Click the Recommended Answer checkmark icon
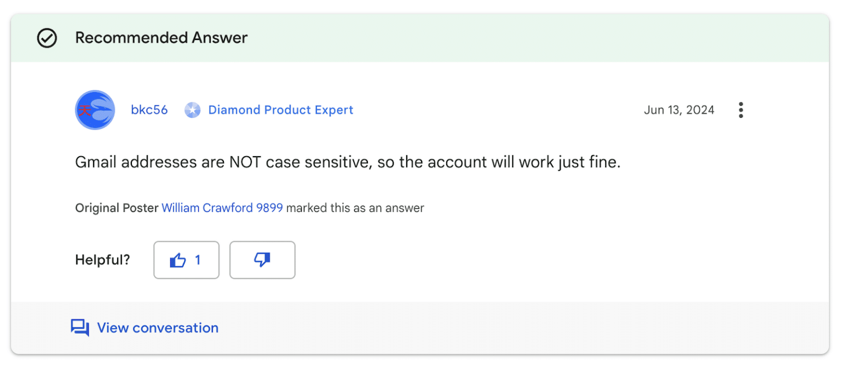Screen dimensions: 841x366 [47, 38]
